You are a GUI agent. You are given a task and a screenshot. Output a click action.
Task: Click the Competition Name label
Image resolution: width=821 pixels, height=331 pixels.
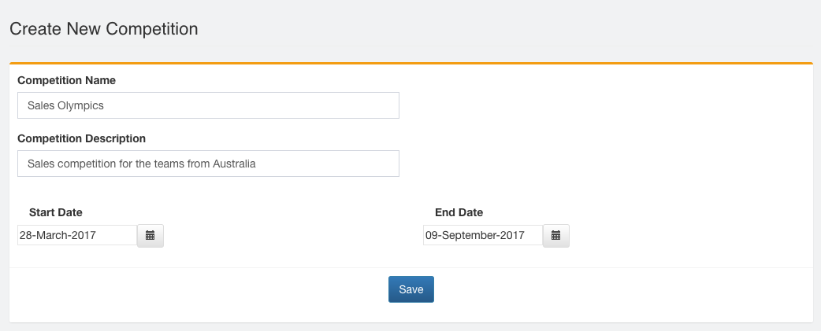66,80
